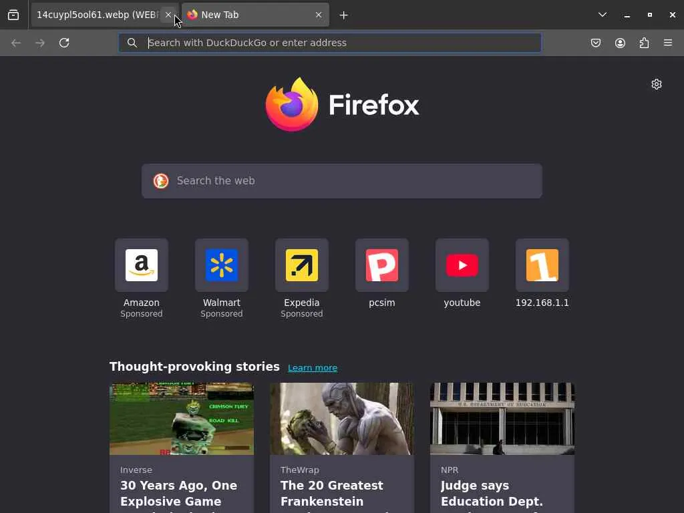Click the 'Inverse' source label

(x=136, y=470)
